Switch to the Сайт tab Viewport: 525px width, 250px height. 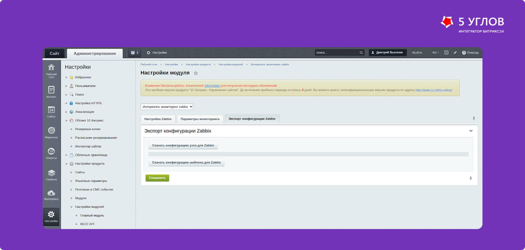point(54,53)
